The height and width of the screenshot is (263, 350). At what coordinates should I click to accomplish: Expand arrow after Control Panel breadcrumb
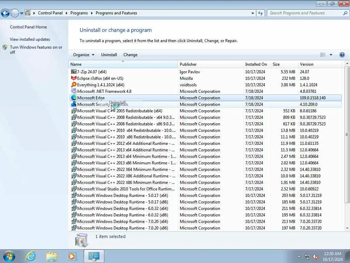pyautogui.click(x=67, y=13)
